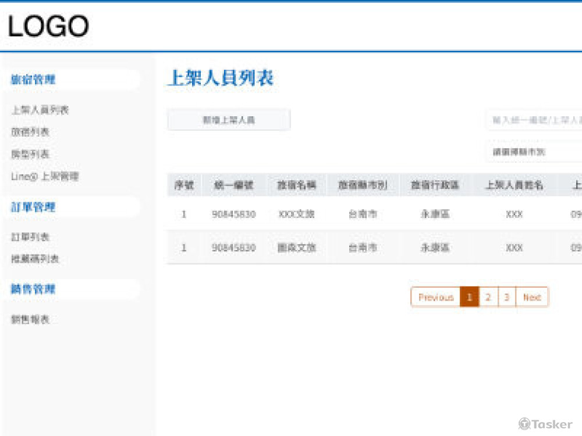This screenshot has height=436, width=582.
Task: Click the 統一編號 column header
Action: [x=233, y=185]
